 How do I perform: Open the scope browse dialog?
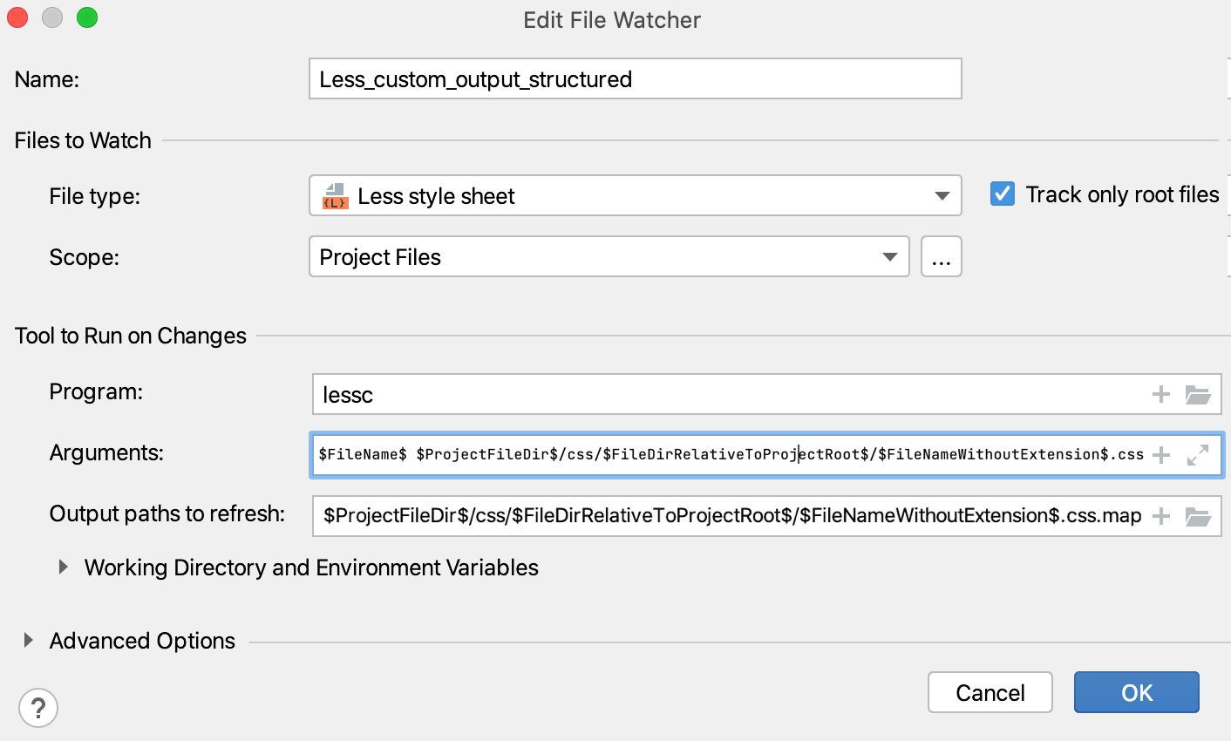click(x=942, y=256)
